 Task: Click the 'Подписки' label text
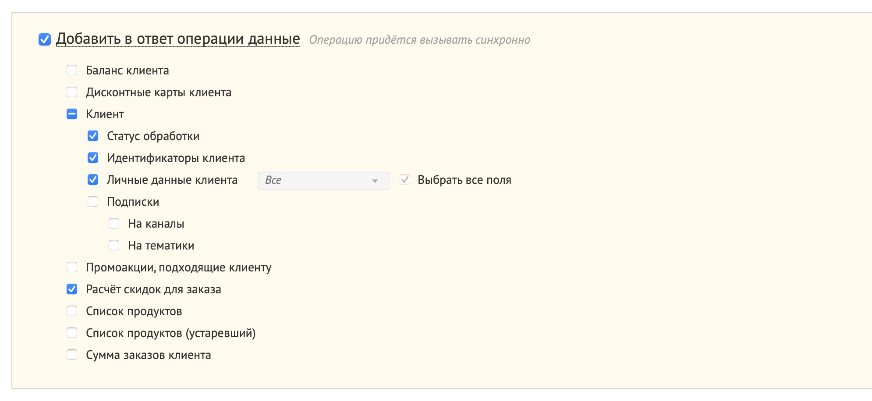pos(133,202)
